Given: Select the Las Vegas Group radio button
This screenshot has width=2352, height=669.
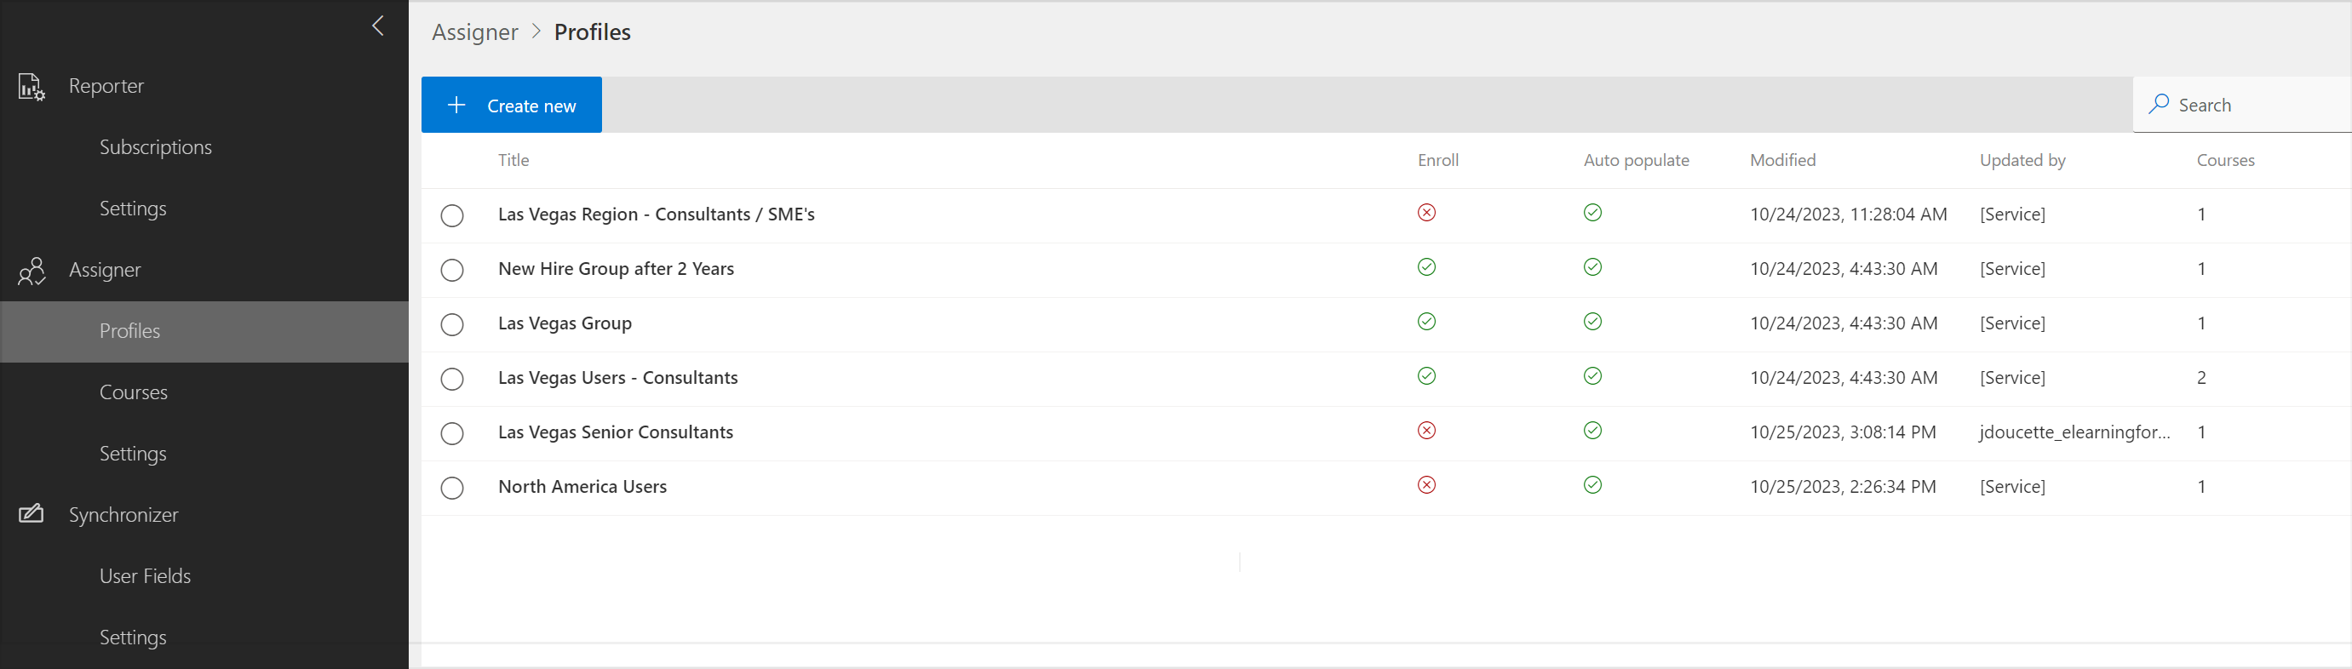Looking at the screenshot, I should (452, 325).
